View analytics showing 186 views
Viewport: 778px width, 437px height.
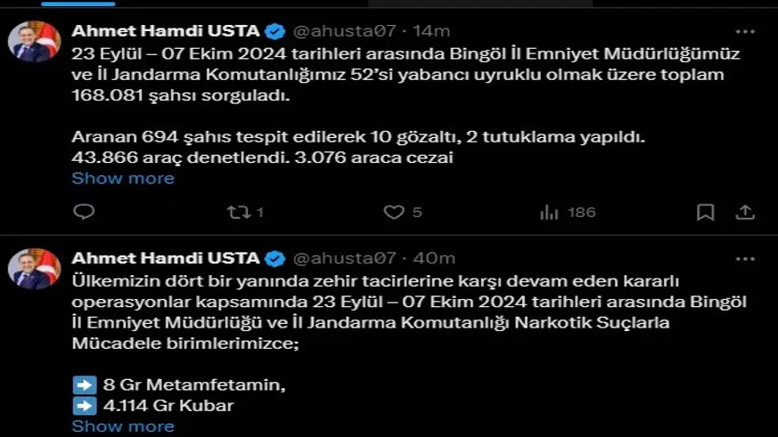[549, 213]
